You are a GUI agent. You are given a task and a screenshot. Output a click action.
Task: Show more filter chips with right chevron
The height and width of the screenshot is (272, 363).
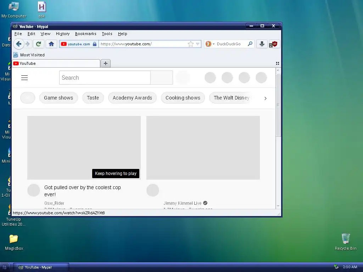point(265,98)
